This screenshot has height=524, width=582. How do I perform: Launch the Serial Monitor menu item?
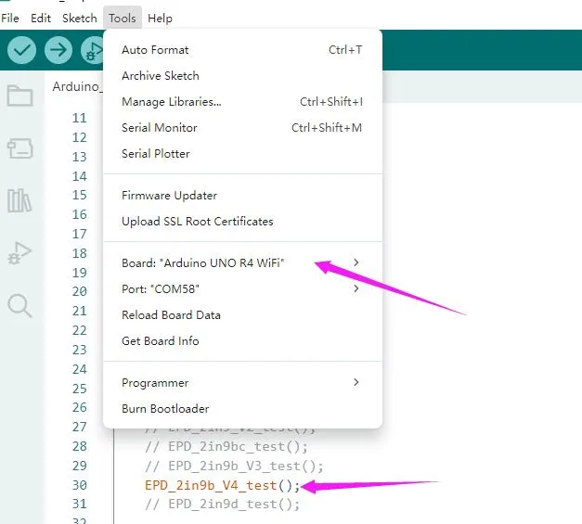pyautogui.click(x=242, y=128)
